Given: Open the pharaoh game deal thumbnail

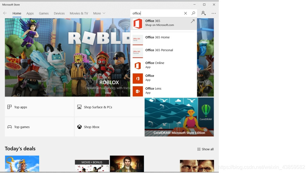Looking at the screenshot, I should 22,164.
